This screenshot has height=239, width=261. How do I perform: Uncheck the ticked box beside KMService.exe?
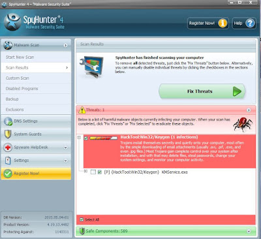click(x=100, y=172)
